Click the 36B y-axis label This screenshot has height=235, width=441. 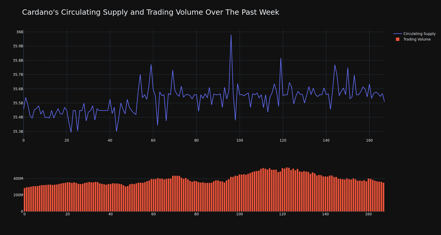[x=19, y=32]
